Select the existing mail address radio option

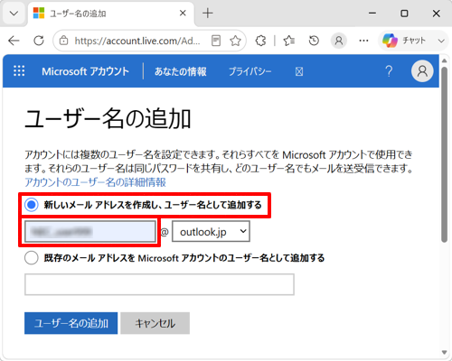click(x=32, y=258)
